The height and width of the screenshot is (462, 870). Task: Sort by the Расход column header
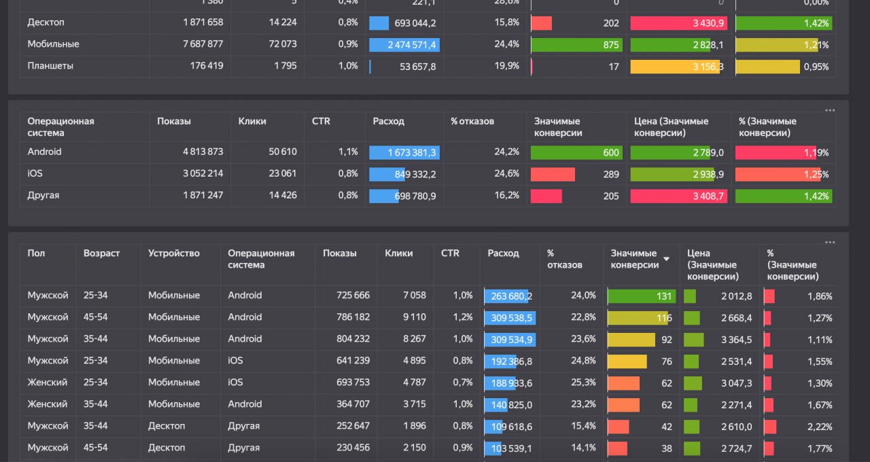click(x=502, y=253)
